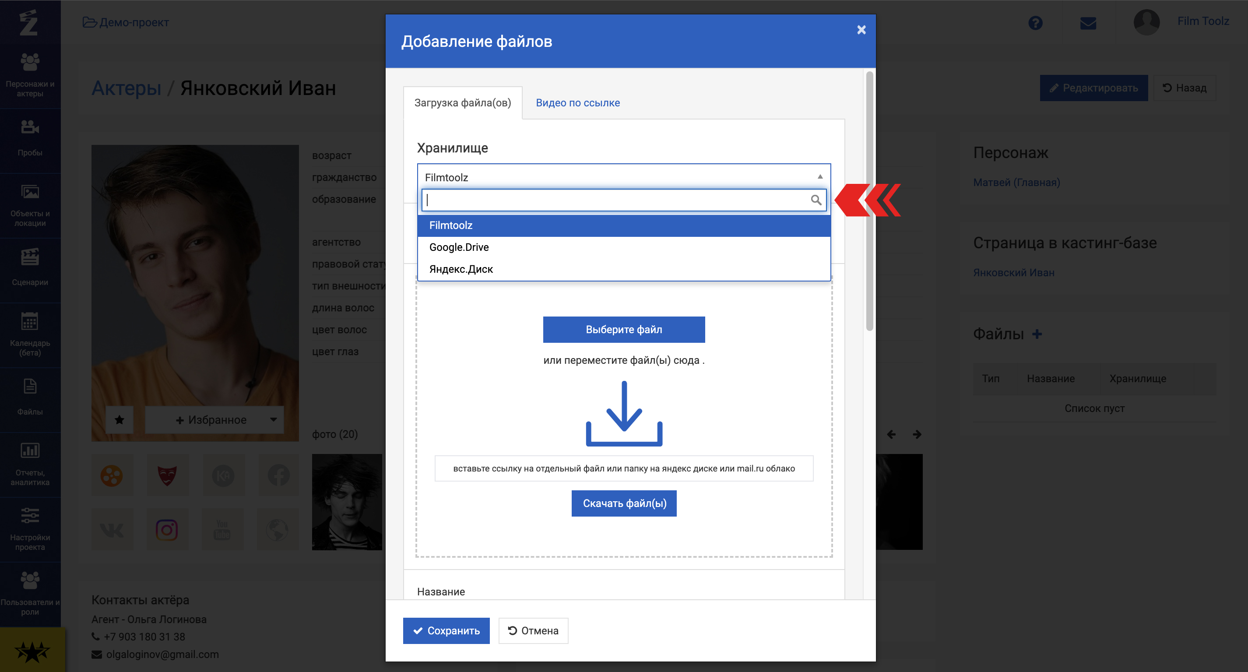Show next photos with right arrow

pyautogui.click(x=917, y=434)
